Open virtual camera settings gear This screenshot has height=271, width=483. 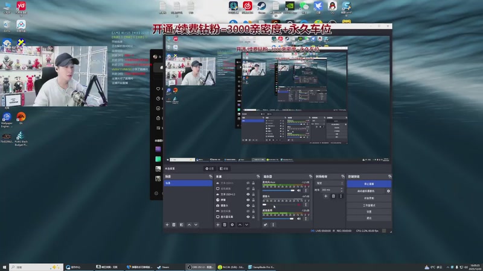tap(388, 191)
